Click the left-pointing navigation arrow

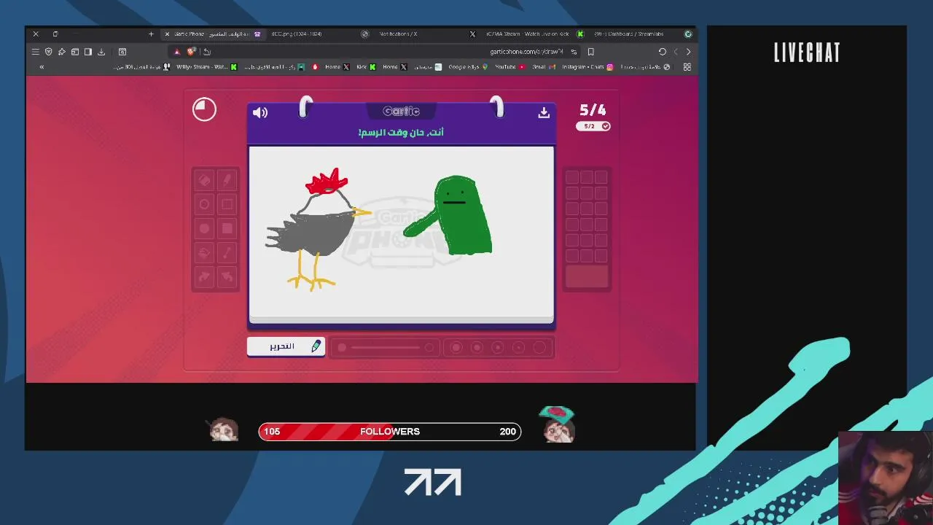click(x=676, y=52)
